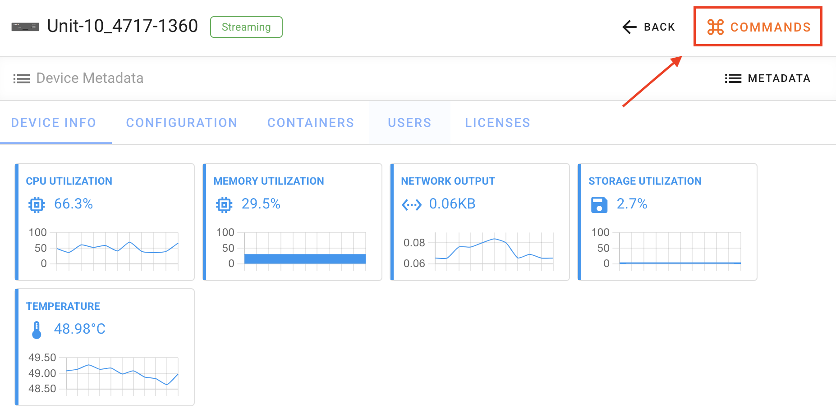Open the Commands menu button
Image resolution: width=836 pixels, height=417 pixels.
[x=758, y=27]
